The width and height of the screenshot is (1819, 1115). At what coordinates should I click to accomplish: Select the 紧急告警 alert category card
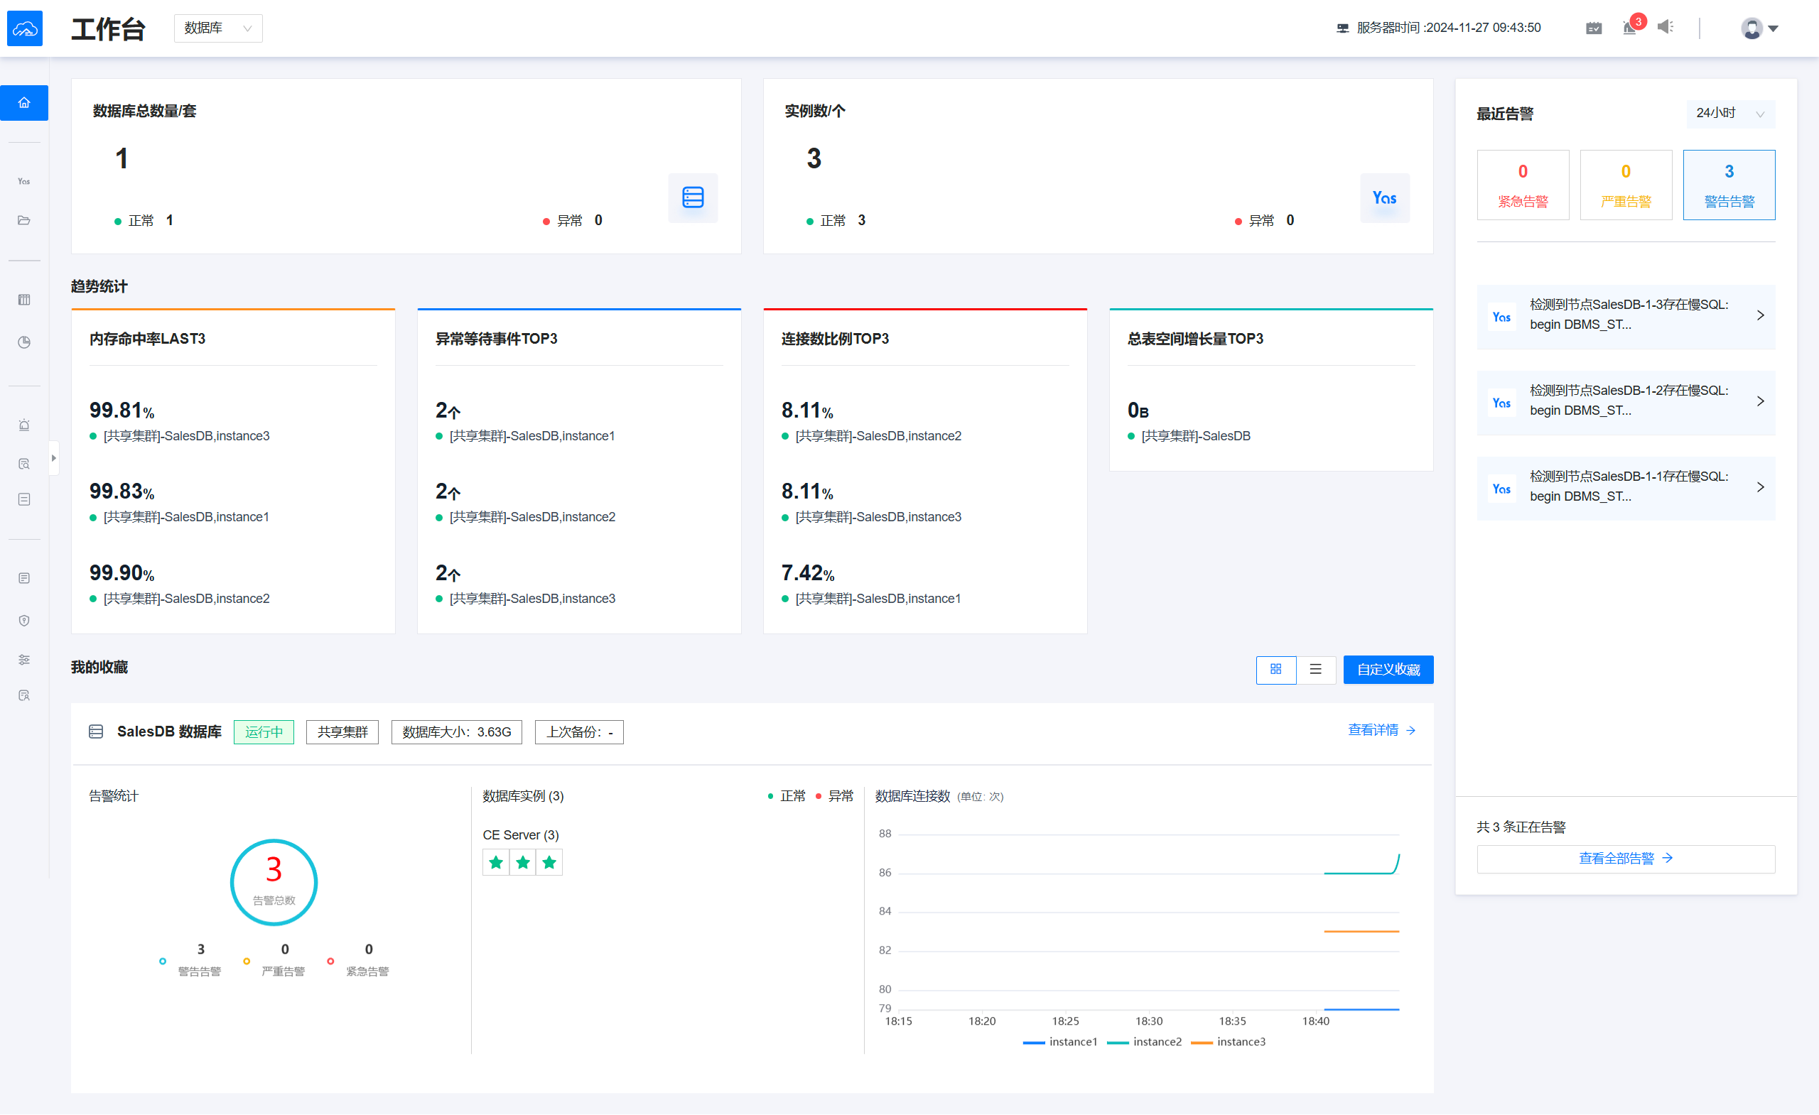[x=1523, y=185]
